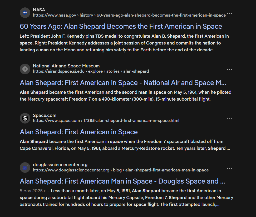Open "60 Years Ago: Alan Shepard" NASA article
The image size is (256, 217).
pyautogui.click(x=121, y=26)
